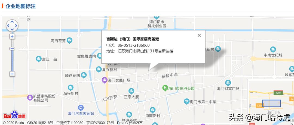Open the Baidu map logo link
The width and height of the screenshot is (294, 125).
(15, 115)
